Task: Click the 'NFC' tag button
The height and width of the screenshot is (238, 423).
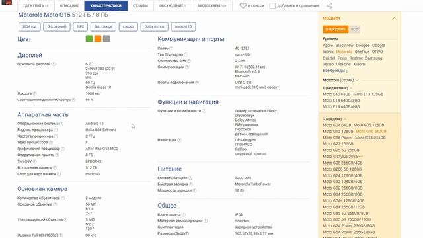Action: (81, 26)
